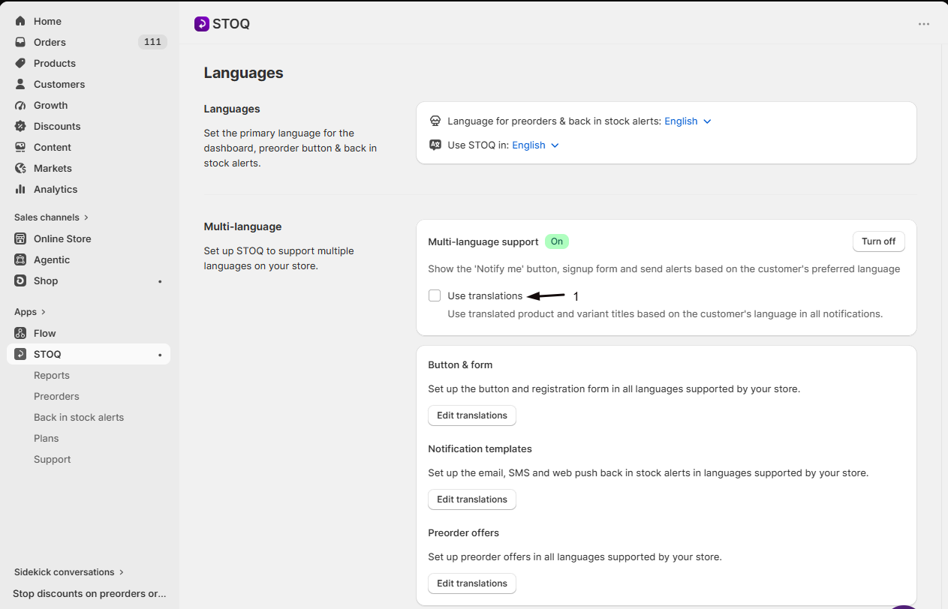Open the Use STOQ in English dropdown
Image resolution: width=948 pixels, height=609 pixels.
pyautogui.click(x=536, y=145)
